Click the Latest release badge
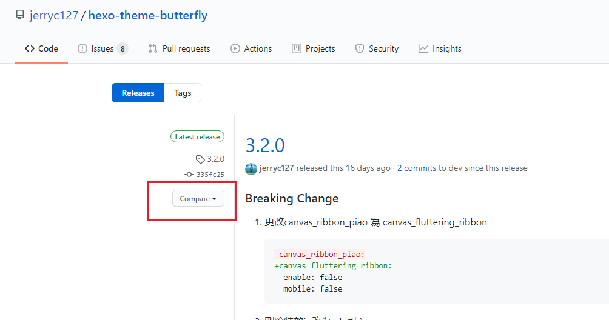 pyautogui.click(x=197, y=137)
